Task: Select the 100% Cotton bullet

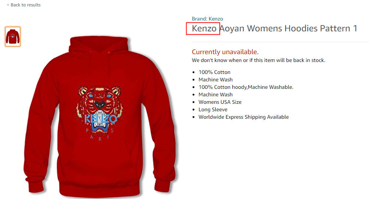Action: point(214,72)
